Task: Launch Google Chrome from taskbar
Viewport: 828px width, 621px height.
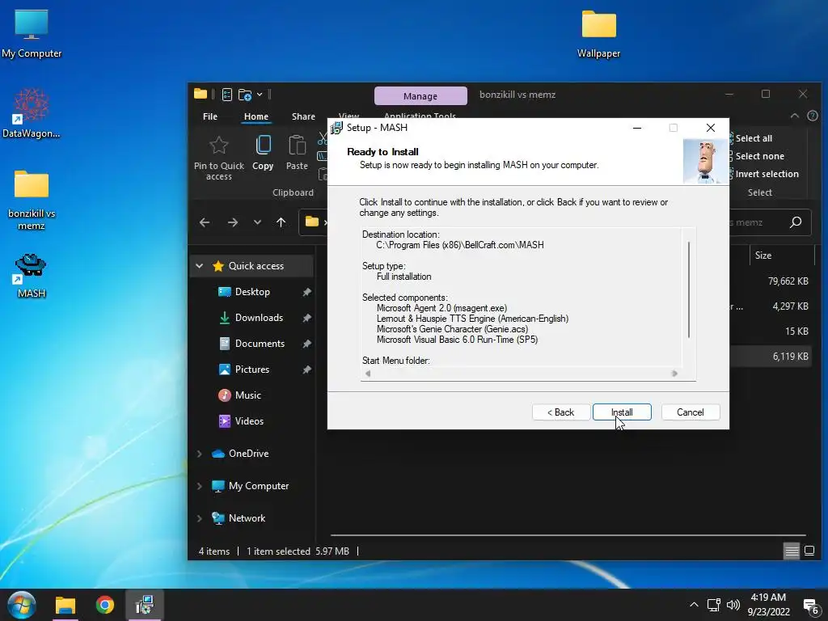Action: pos(104,605)
